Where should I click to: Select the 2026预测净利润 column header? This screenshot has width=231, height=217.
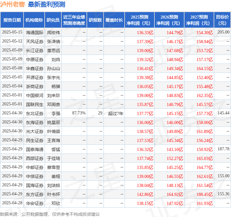point(169,20)
